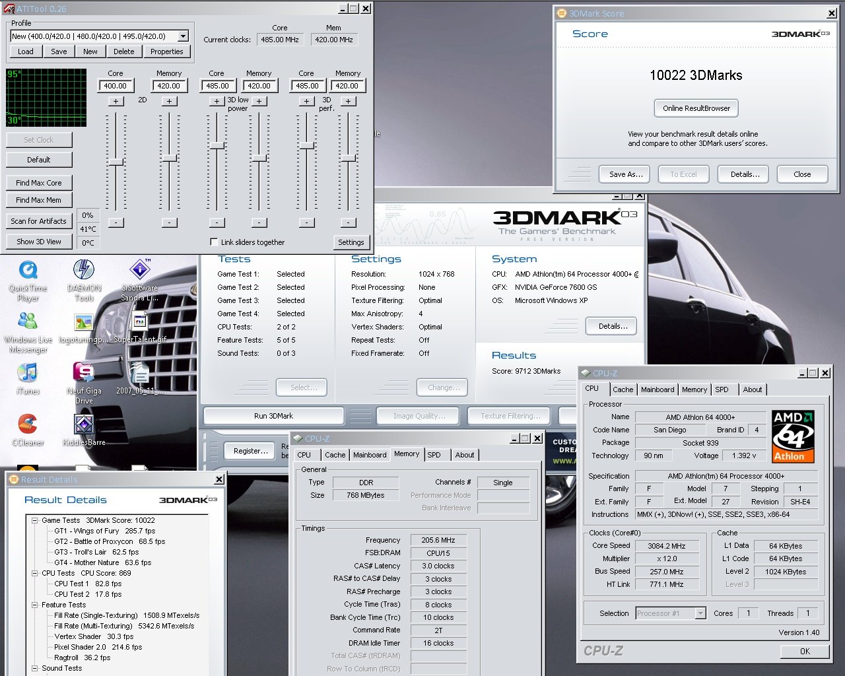Click Save As in 3DMark Score window

[625, 174]
